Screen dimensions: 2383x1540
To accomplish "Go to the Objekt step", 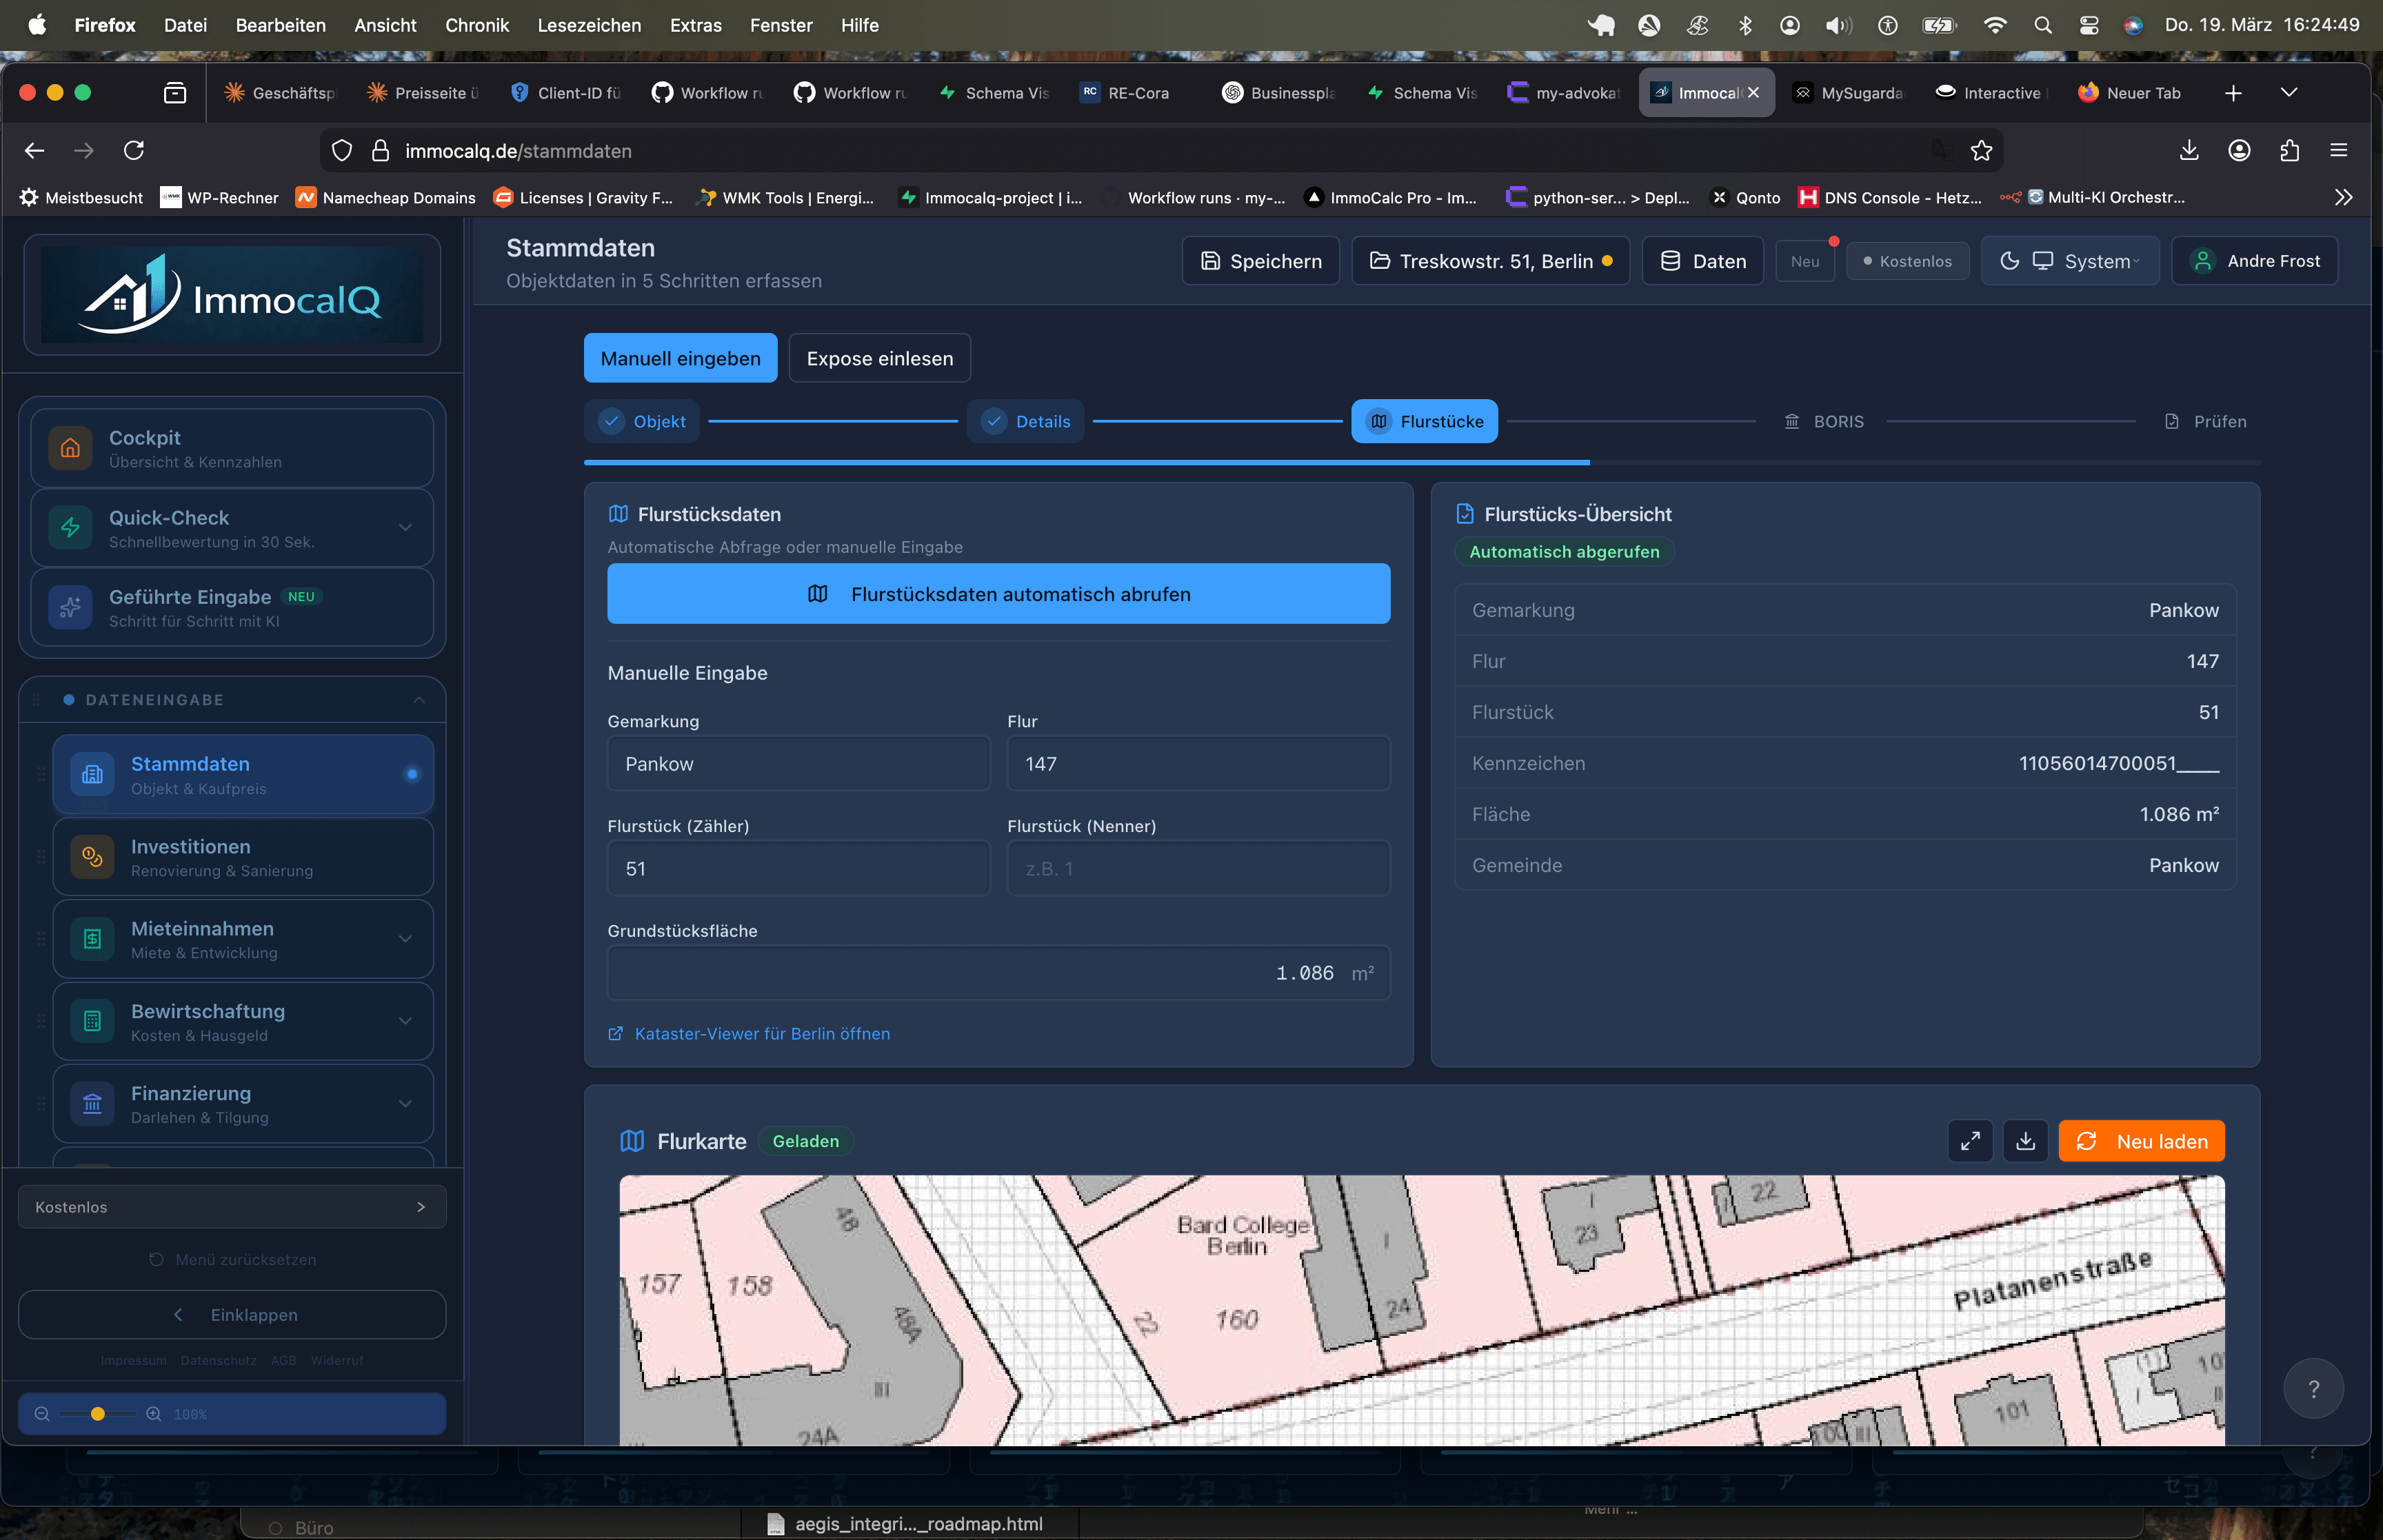I will click(x=642, y=421).
